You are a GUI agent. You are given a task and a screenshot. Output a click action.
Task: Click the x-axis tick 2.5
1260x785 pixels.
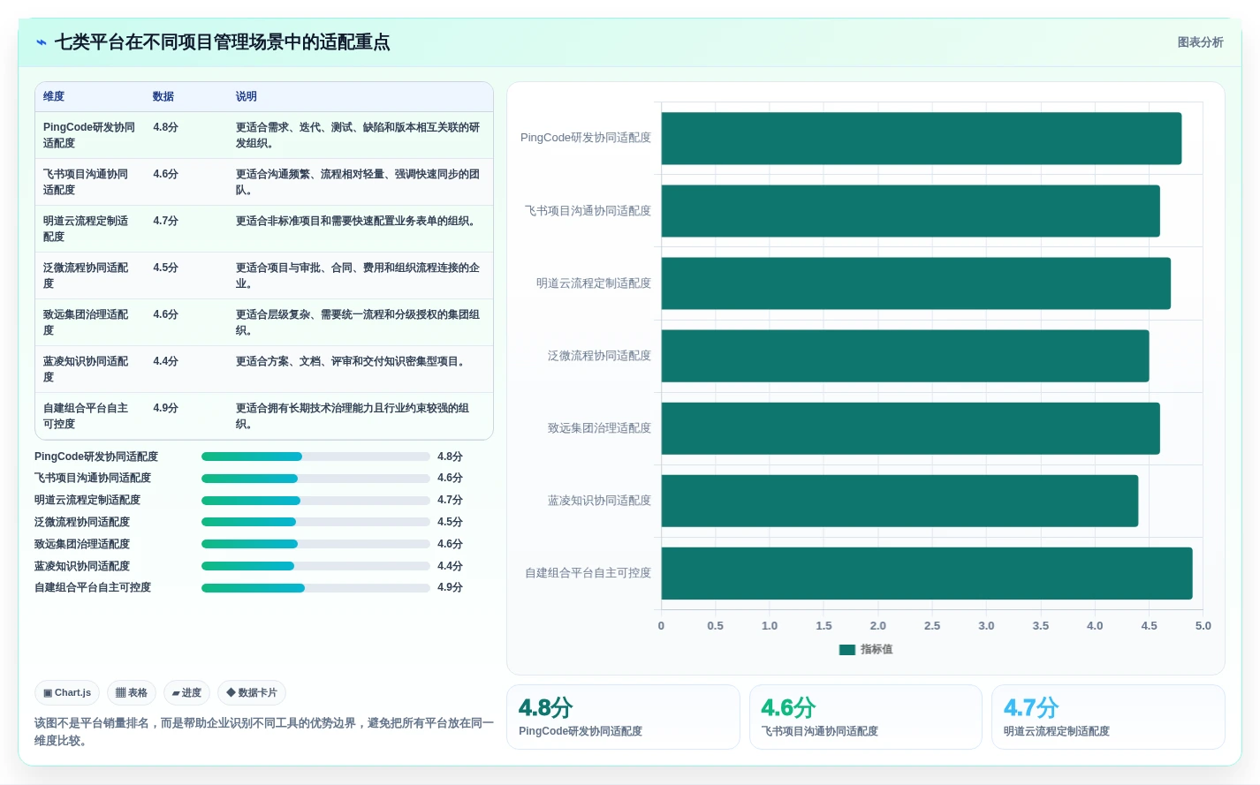coord(932,625)
